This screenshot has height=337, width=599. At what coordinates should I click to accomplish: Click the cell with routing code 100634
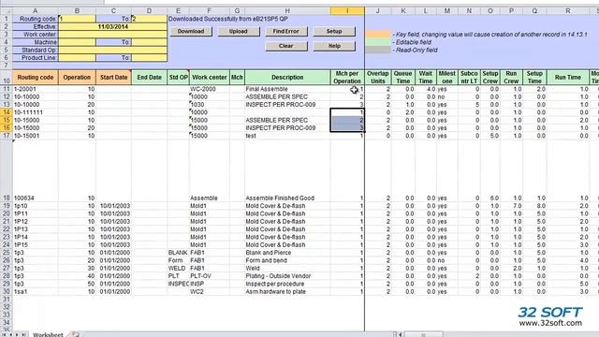click(x=36, y=198)
